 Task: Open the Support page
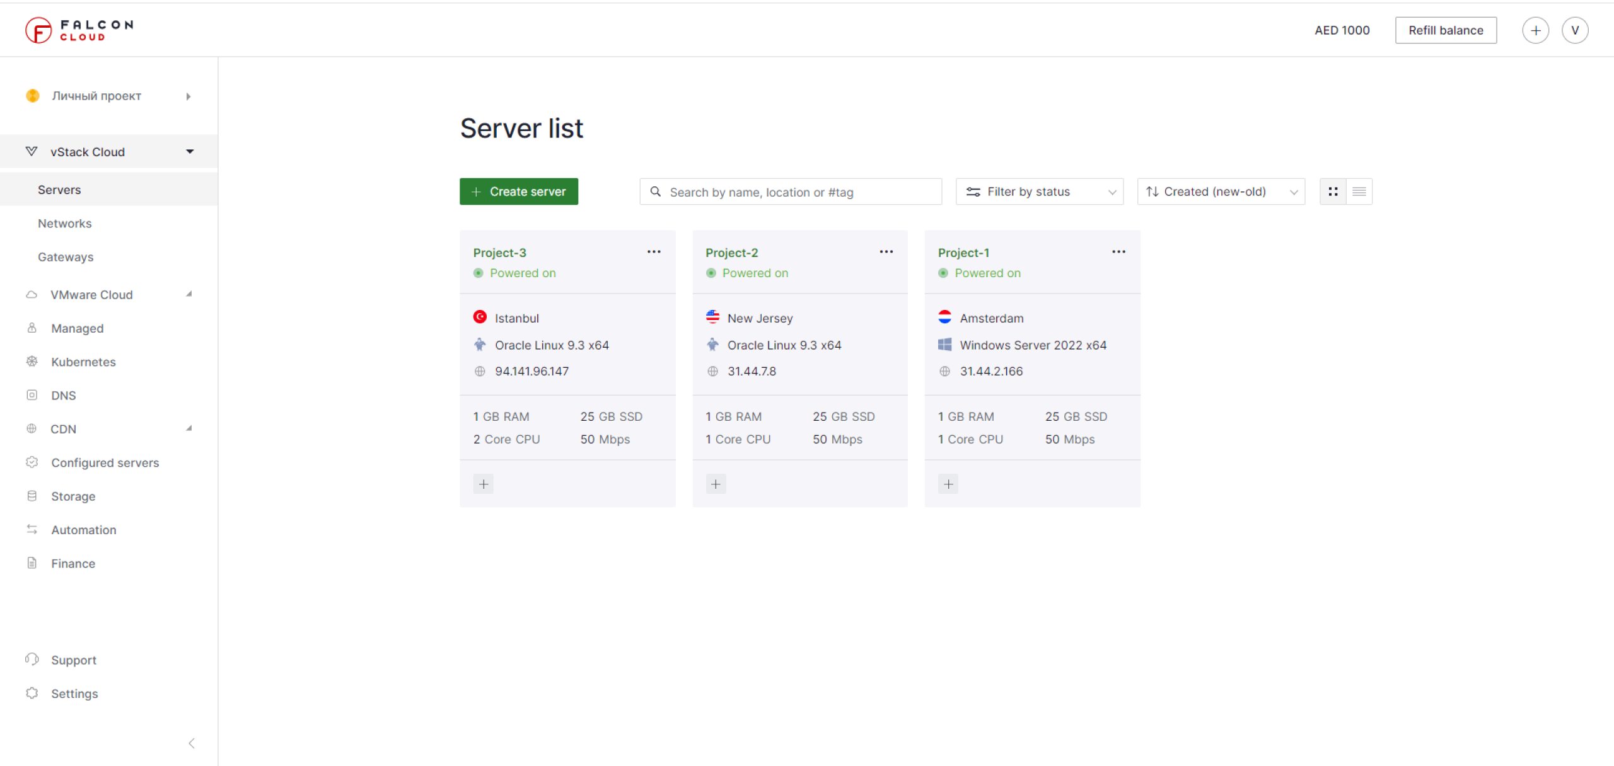coord(73,660)
